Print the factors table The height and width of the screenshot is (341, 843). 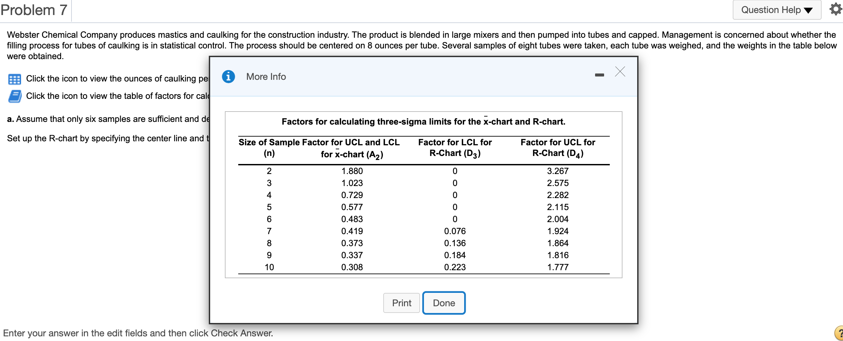(x=401, y=303)
